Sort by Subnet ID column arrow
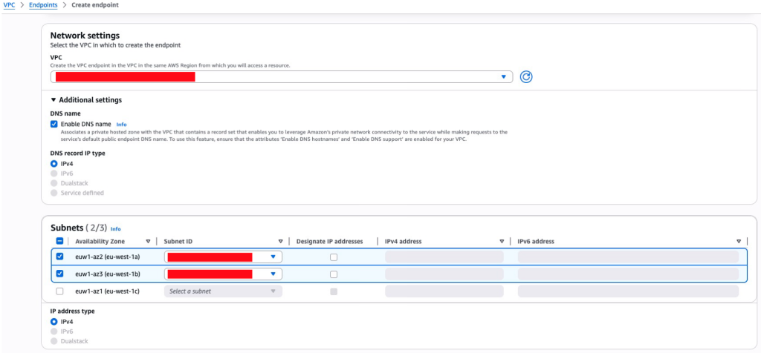This screenshot has height=353, width=761. [280, 241]
